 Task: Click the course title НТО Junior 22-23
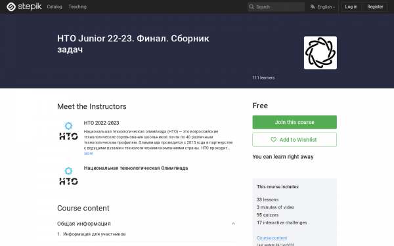click(133, 44)
